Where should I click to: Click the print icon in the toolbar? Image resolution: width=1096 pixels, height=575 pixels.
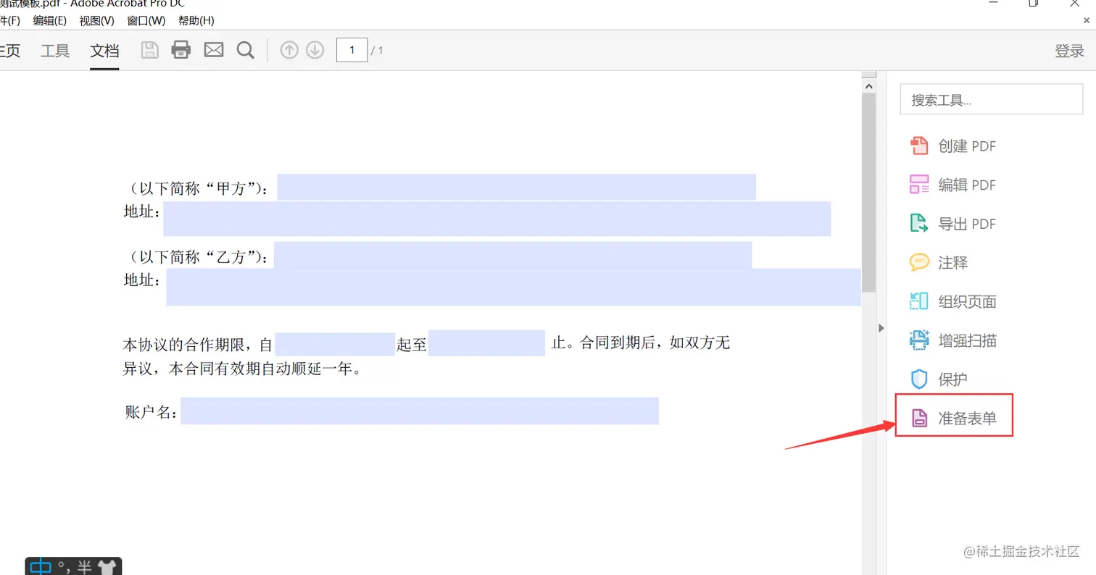(180, 49)
